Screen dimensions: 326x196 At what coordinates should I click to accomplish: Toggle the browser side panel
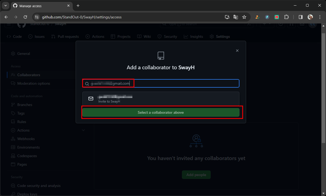point(301,17)
